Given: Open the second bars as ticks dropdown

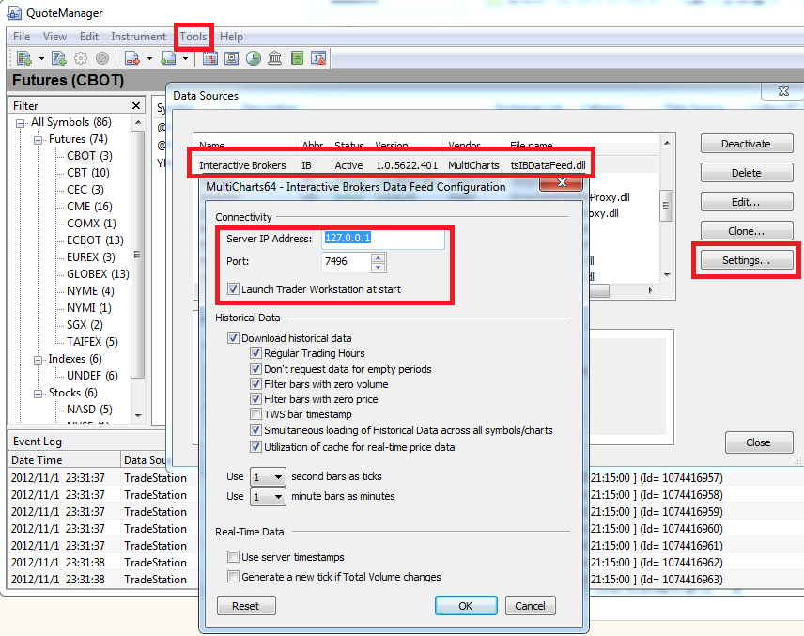Looking at the screenshot, I should tap(268, 477).
